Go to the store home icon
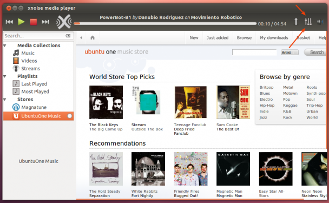 tap(93, 37)
